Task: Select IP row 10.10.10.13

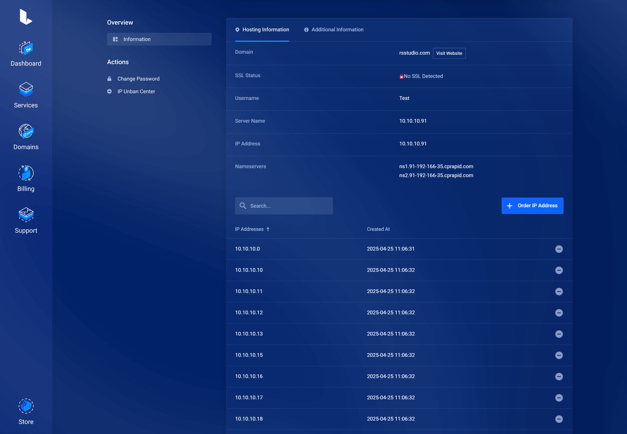Action: click(x=399, y=334)
